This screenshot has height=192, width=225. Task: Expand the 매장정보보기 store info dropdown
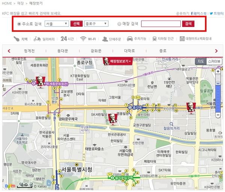[118, 61]
